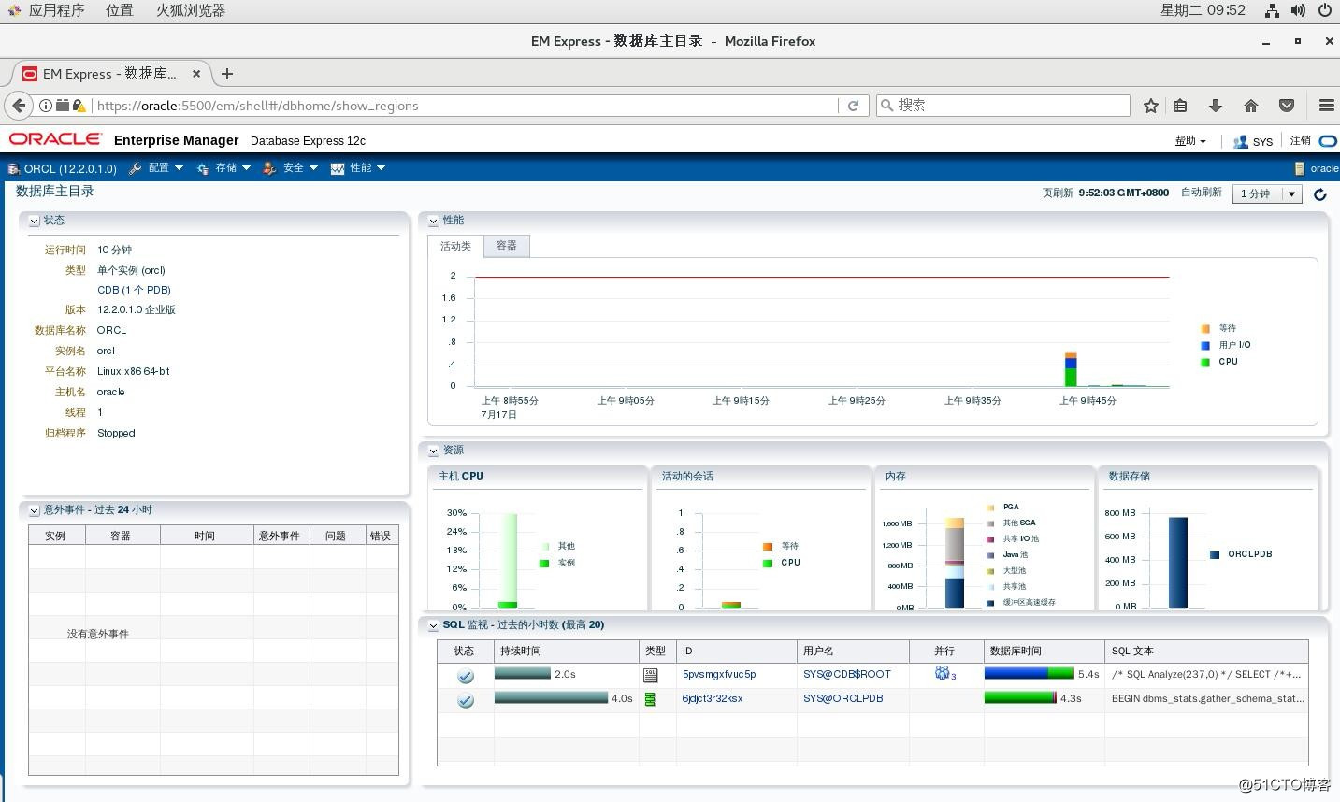Switch to the 容器 tab

[x=507, y=245]
